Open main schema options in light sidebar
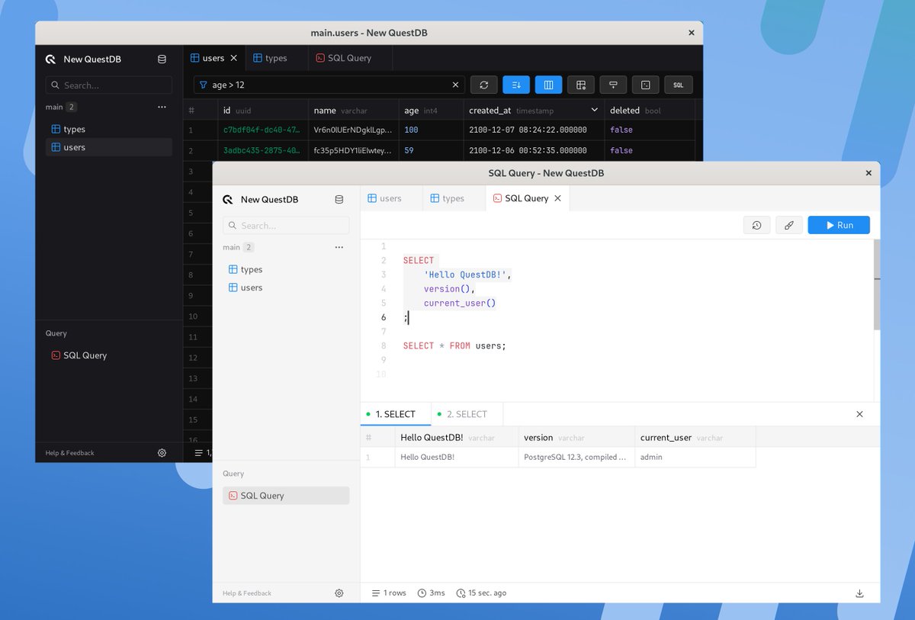 coord(339,248)
